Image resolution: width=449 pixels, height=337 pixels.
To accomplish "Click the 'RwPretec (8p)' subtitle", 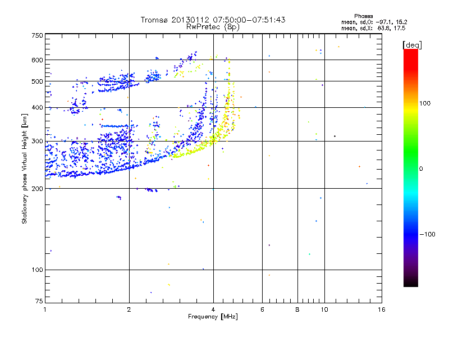I will coord(213,27).
